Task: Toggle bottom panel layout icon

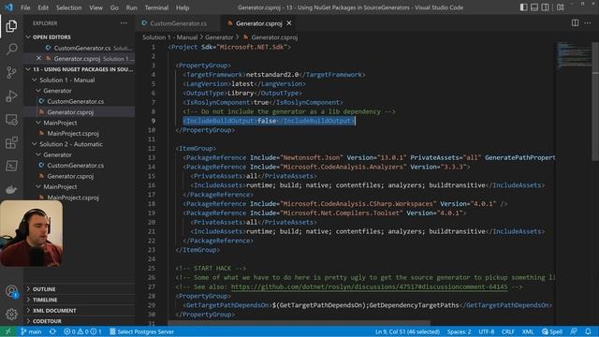Action: click(534, 7)
